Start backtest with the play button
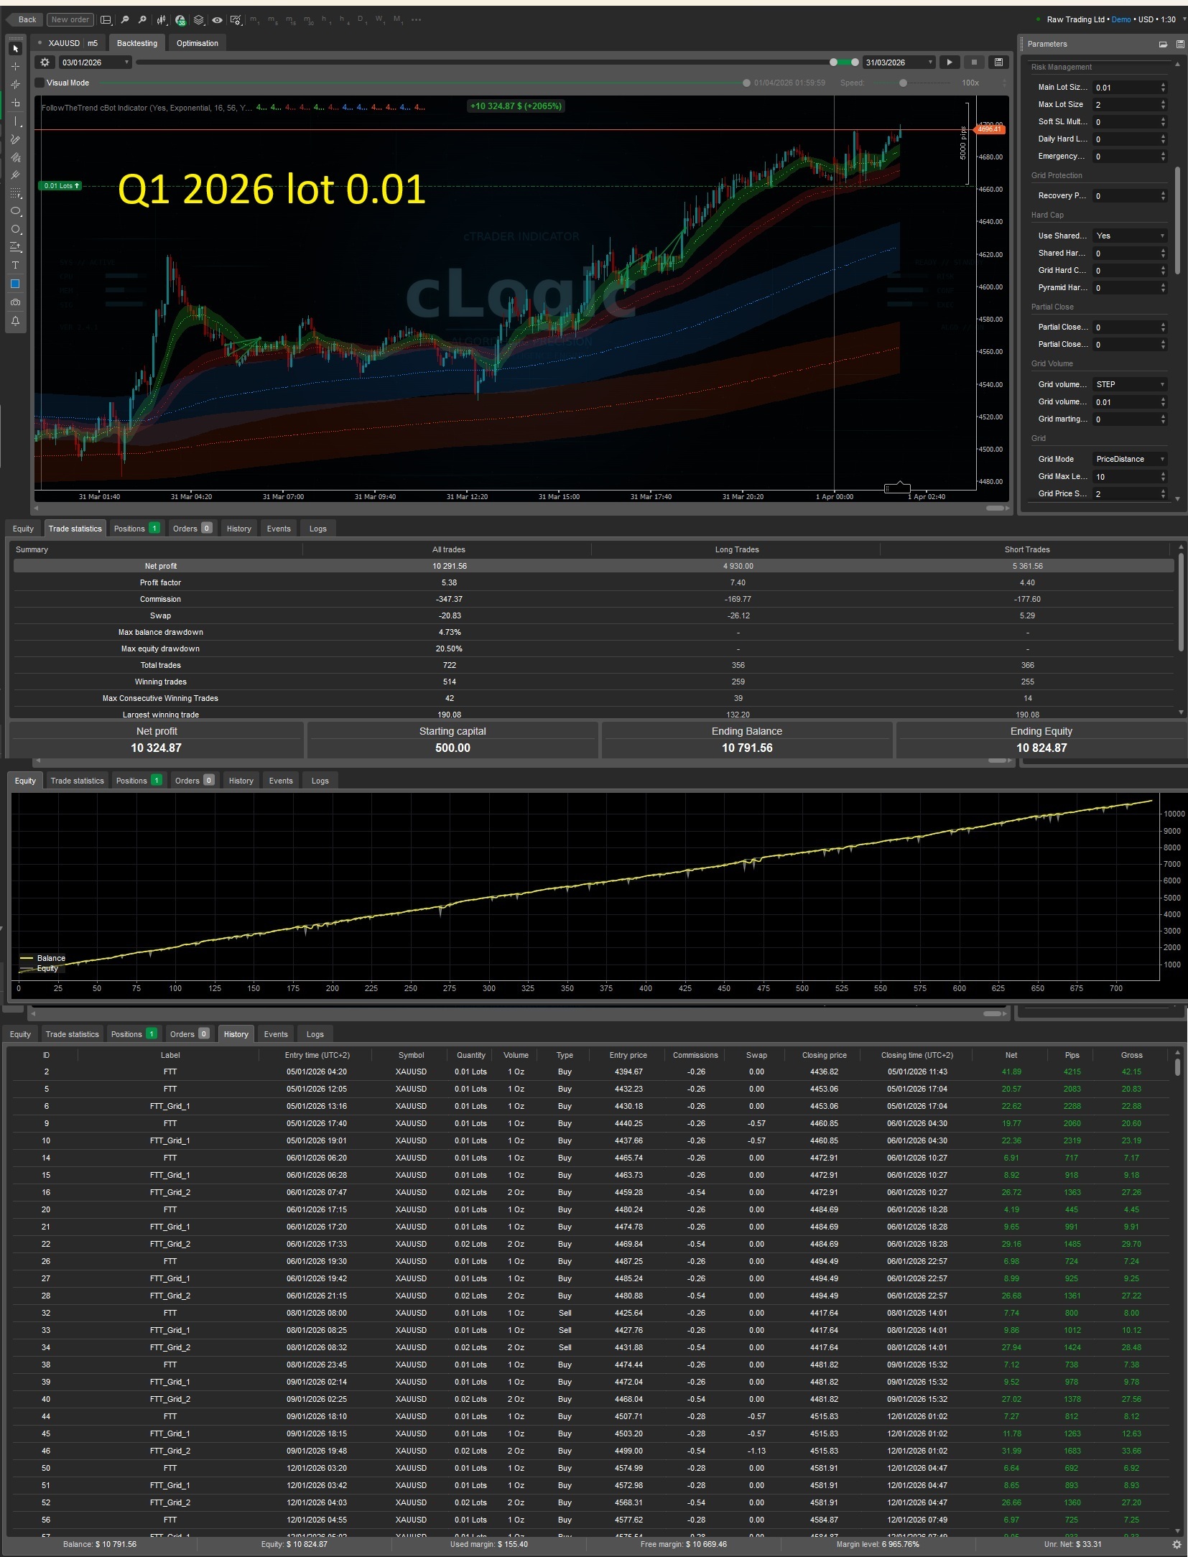 click(950, 62)
